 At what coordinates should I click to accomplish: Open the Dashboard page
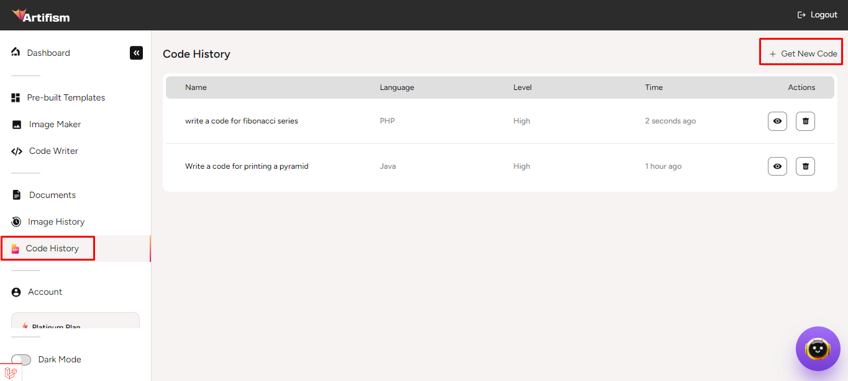click(48, 53)
